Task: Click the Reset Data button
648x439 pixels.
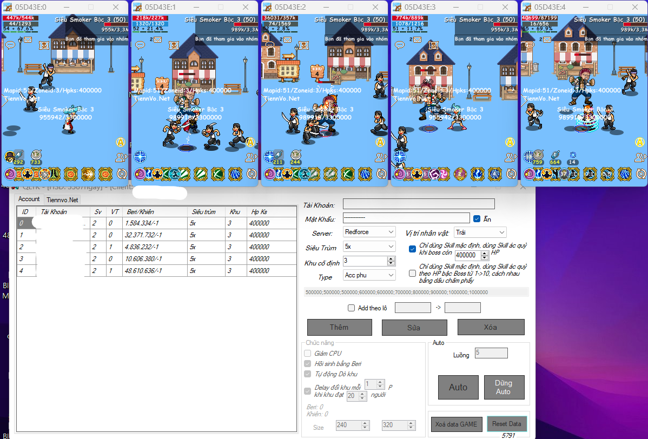Action: pos(507,424)
